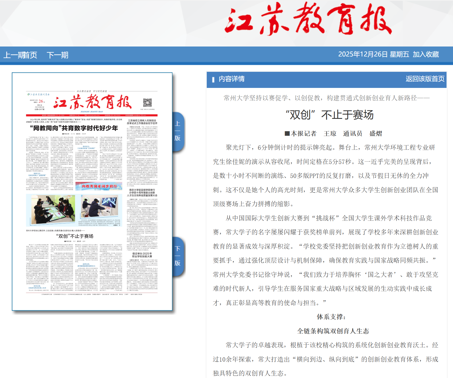Image resolution: width=453 pixels, height=378 pixels.
Task: Click 加入收藏 to bookmark the site
Action: click(426, 54)
